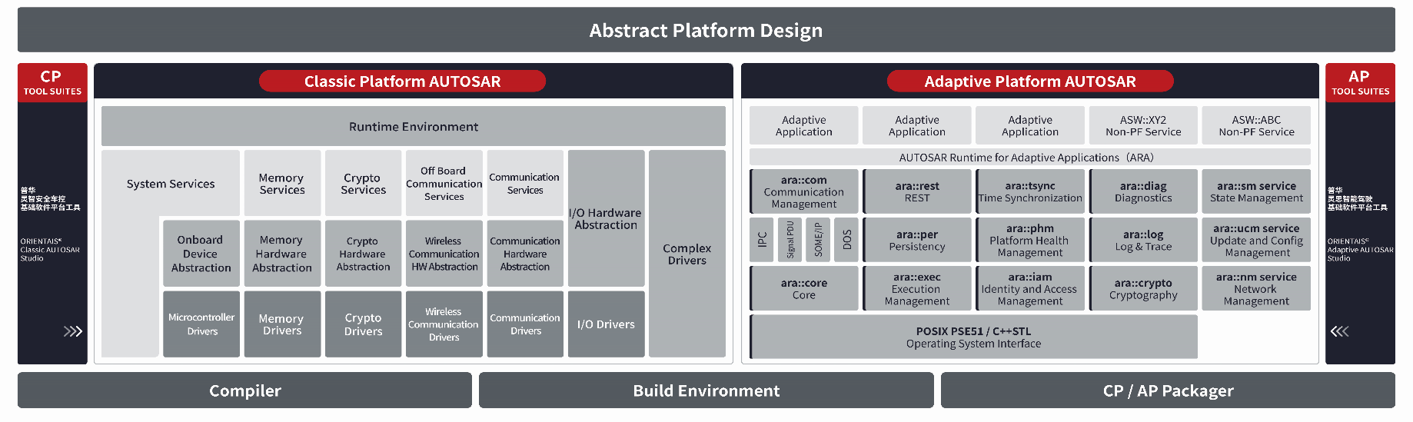The height and width of the screenshot is (422, 1413).
Task: Click the ara::crypto Cryptography block
Action: (x=1142, y=289)
